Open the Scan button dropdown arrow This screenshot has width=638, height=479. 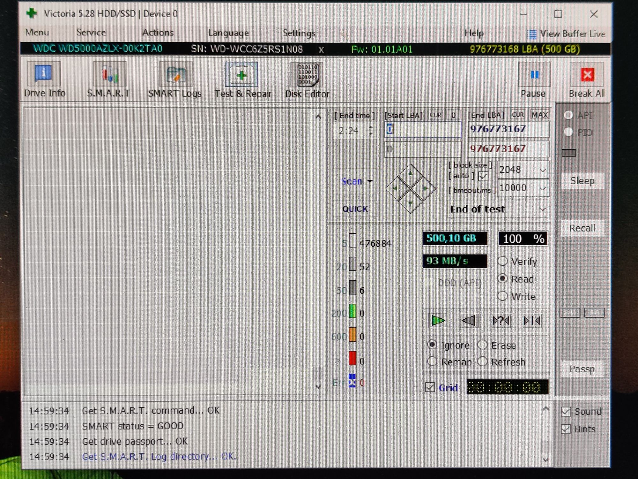pos(370,181)
